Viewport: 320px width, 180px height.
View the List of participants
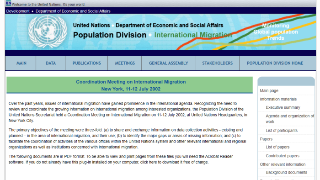(282, 131)
